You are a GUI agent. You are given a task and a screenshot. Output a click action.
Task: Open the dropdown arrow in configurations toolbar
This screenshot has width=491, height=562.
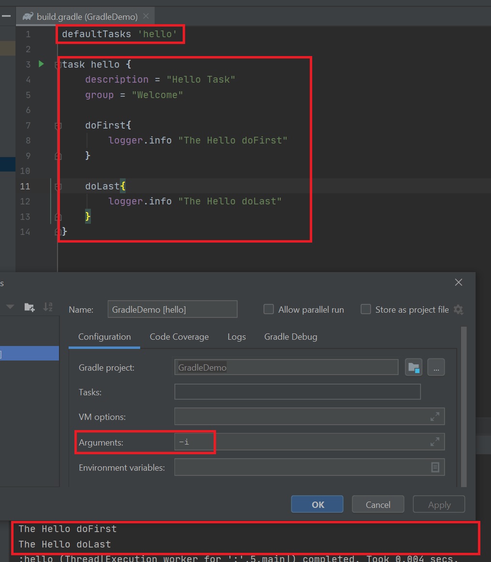coord(10,307)
